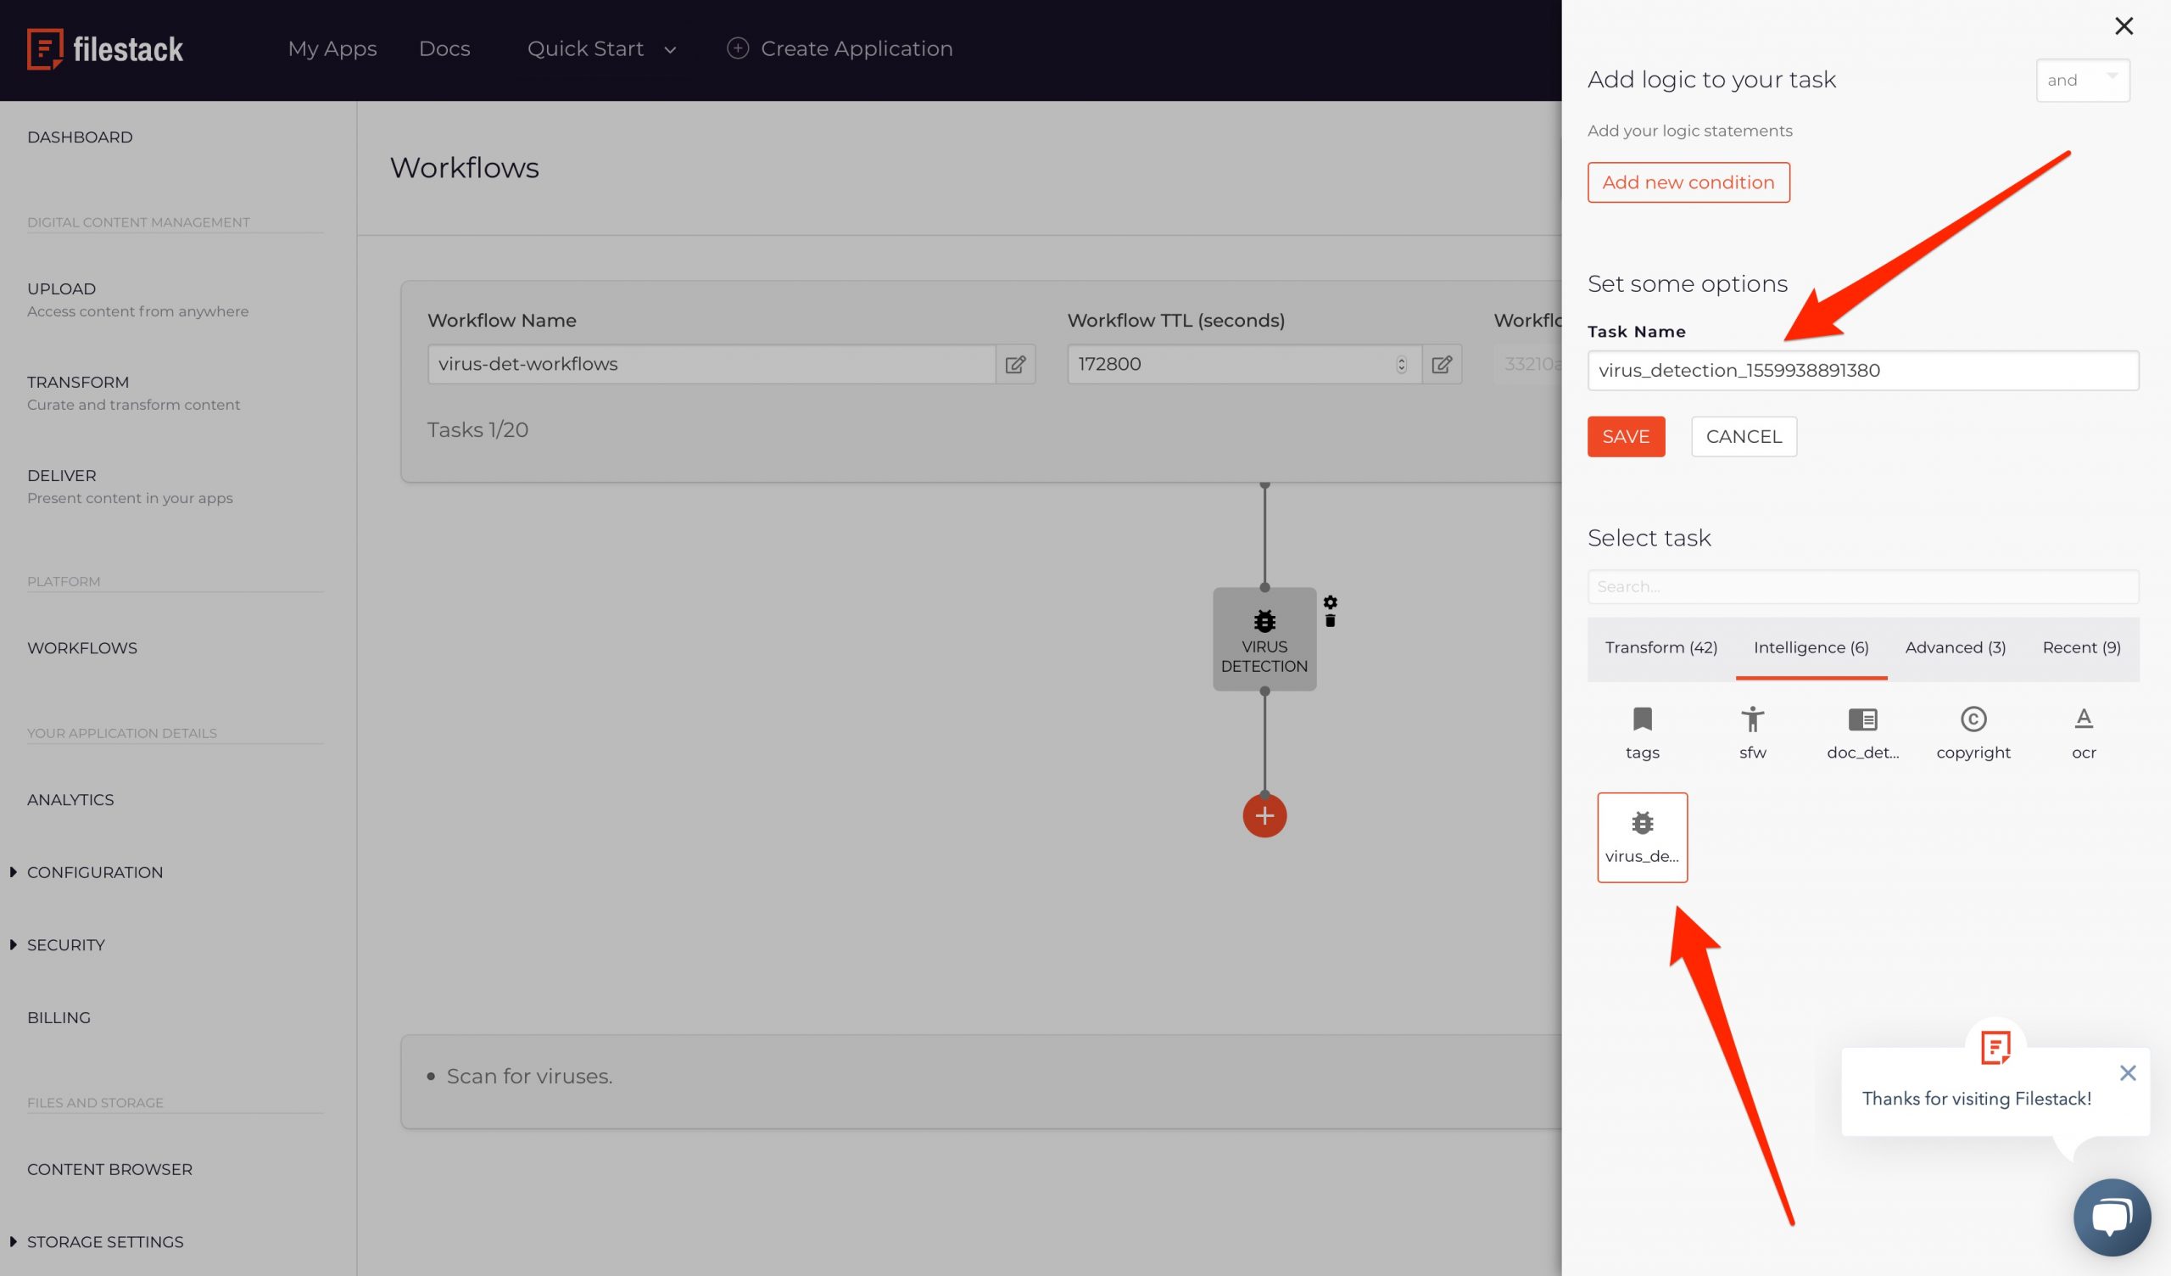The image size is (2171, 1276).
Task: Open the Transform sidebar item
Action: (133, 392)
